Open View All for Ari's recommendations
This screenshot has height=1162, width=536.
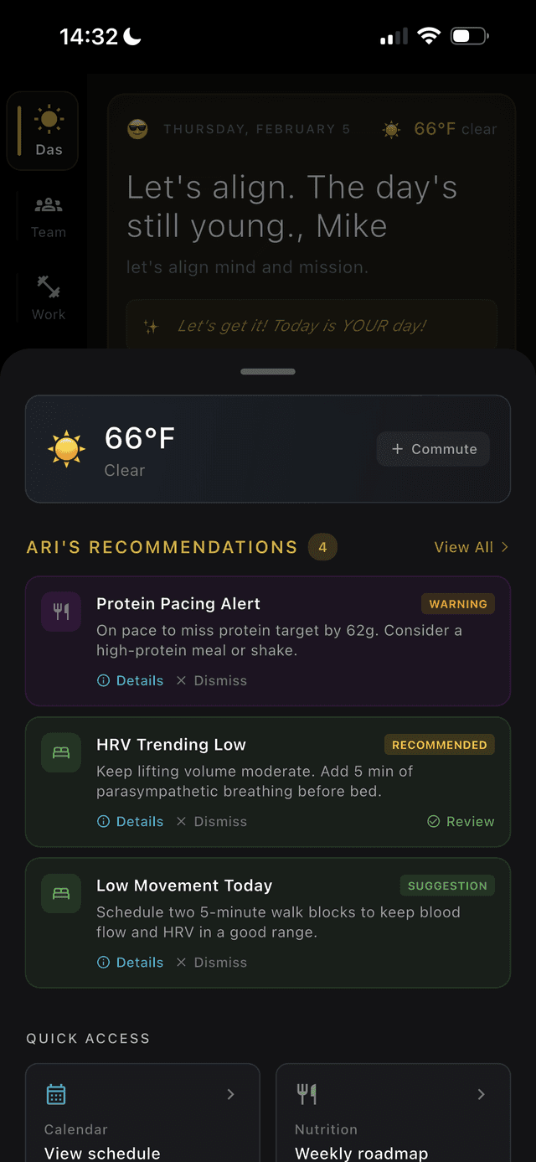469,547
